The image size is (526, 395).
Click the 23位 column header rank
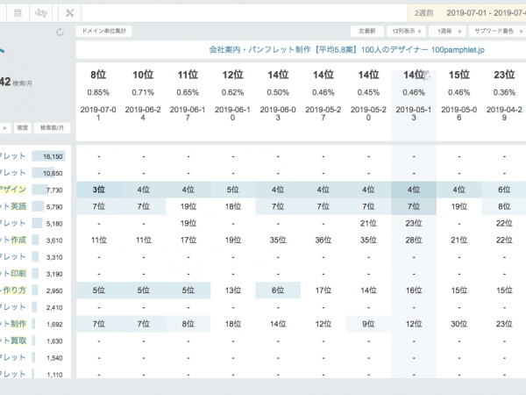(504, 75)
